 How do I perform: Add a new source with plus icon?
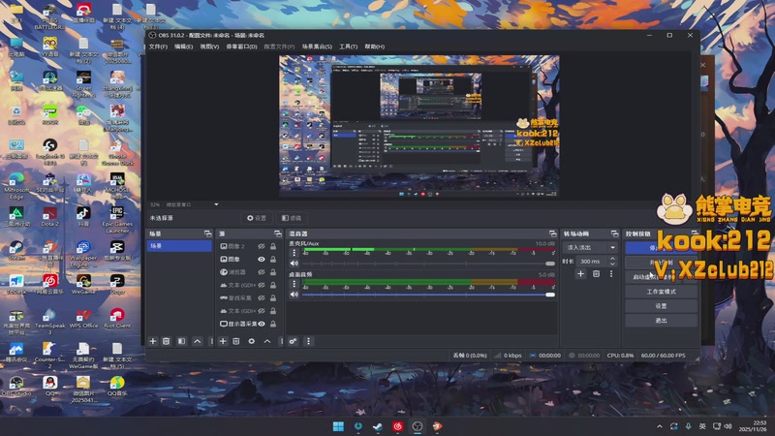pos(223,341)
